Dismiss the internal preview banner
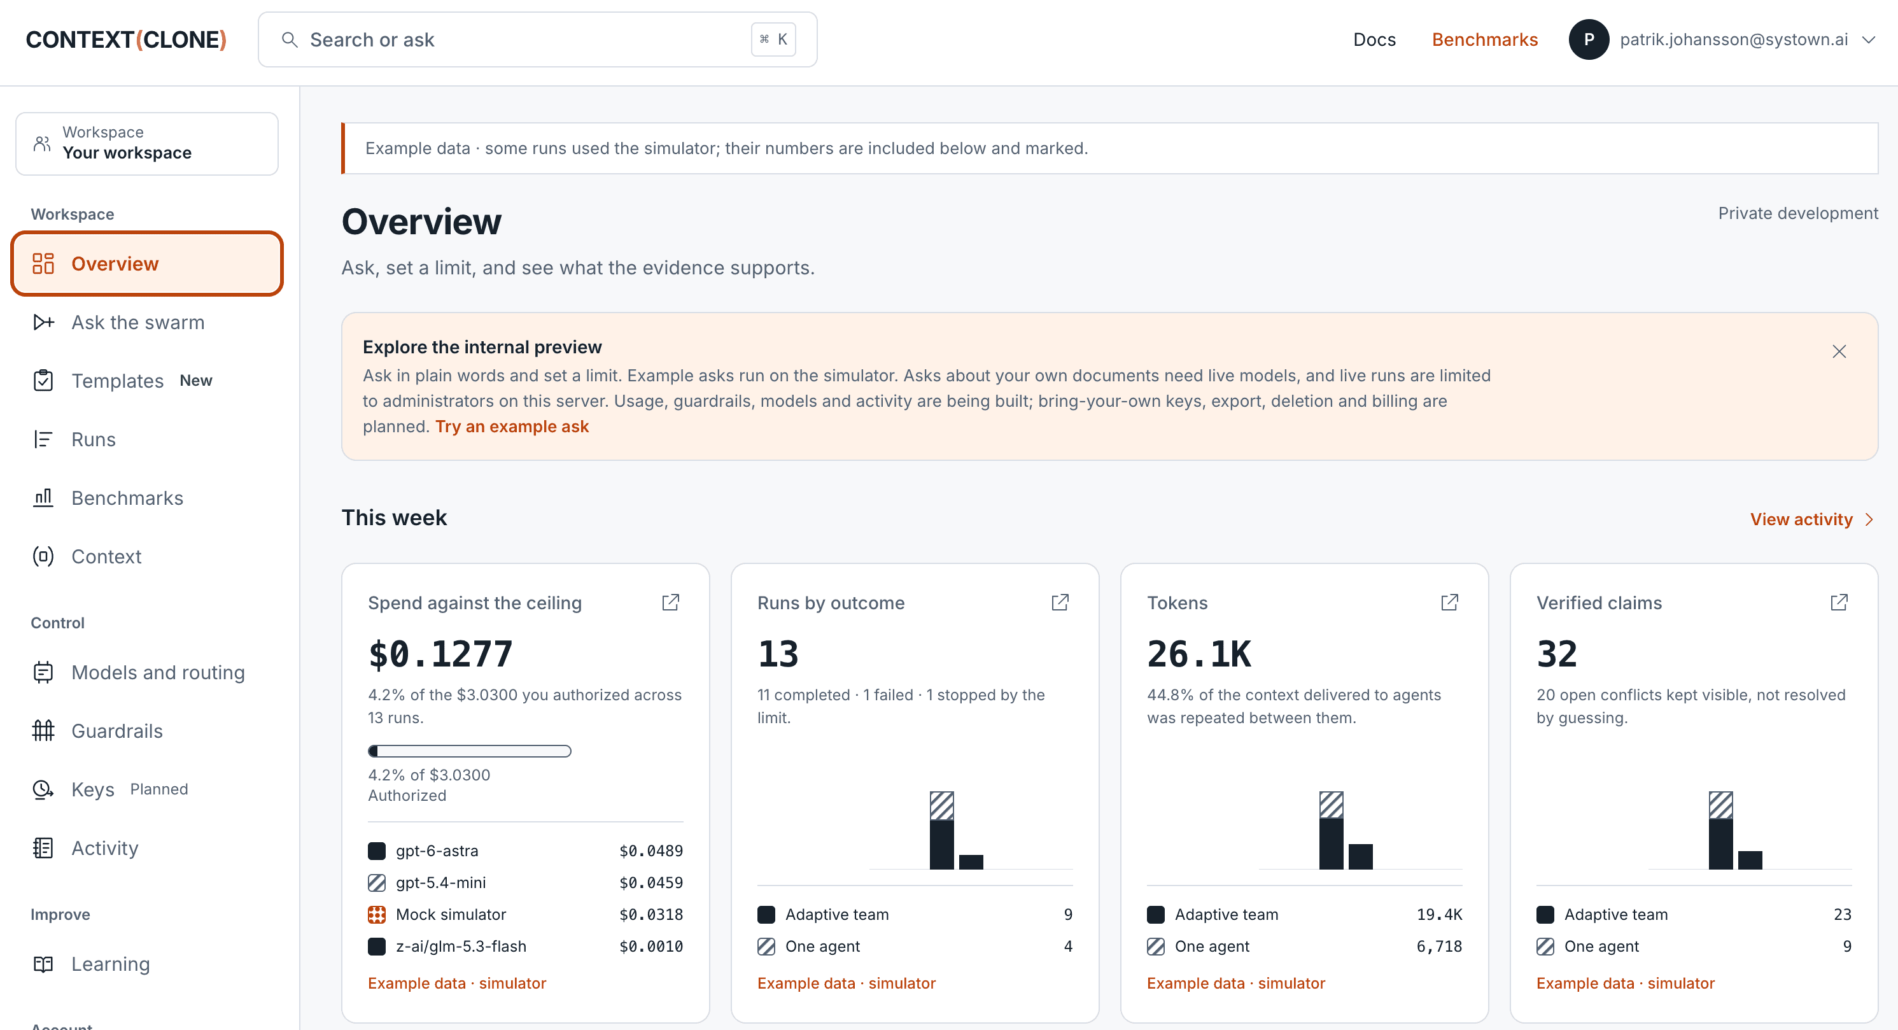Viewport: 1898px width, 1030px height. pyautogui.click(x=1839, y=351)
